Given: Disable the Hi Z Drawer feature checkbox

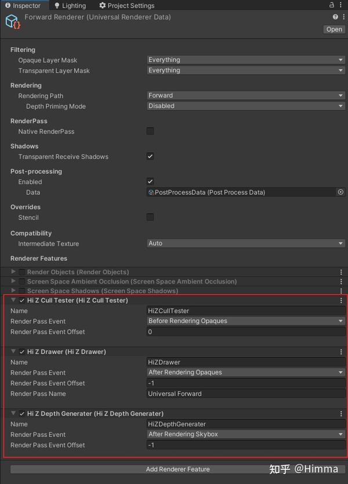Looking at the screenshot, I should (22, 352).
